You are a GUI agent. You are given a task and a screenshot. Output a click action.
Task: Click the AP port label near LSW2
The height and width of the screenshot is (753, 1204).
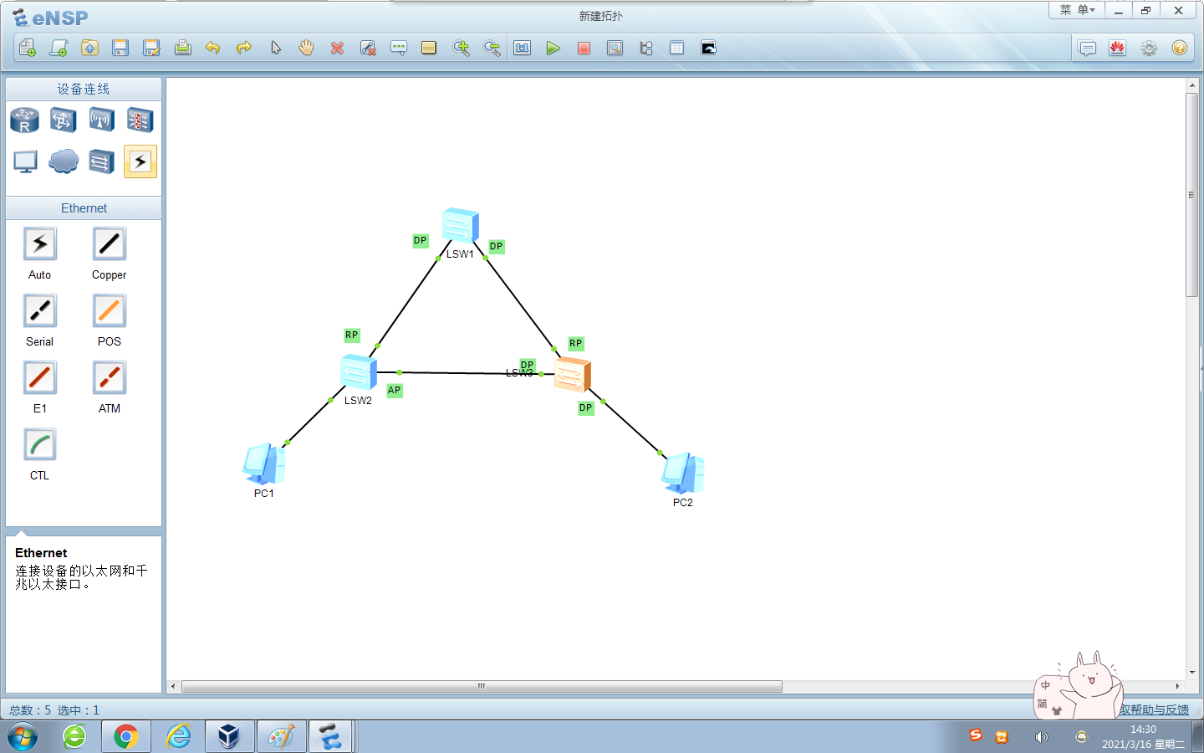coord(395,391)
